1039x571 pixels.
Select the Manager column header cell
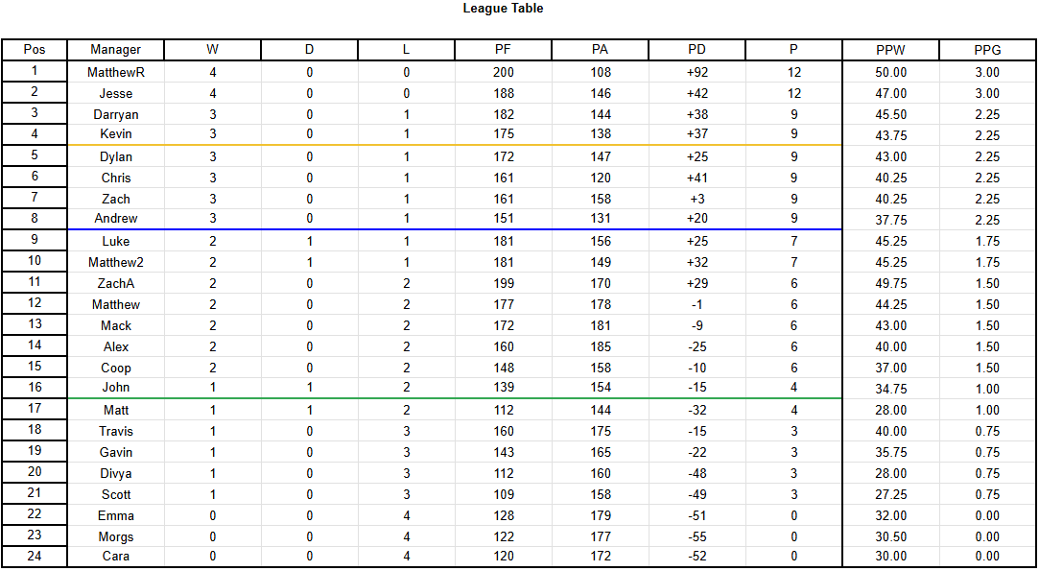coord(116,50)
